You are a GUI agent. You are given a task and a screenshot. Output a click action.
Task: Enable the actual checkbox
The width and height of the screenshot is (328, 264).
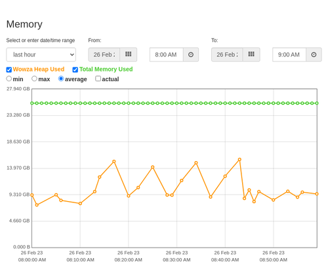[x=98, y=79]
